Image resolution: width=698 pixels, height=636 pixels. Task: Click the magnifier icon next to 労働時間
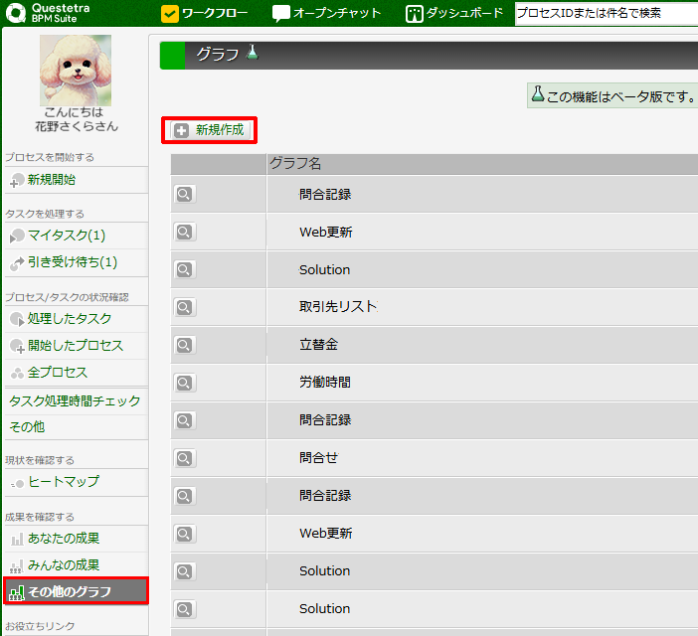(184, 383)
